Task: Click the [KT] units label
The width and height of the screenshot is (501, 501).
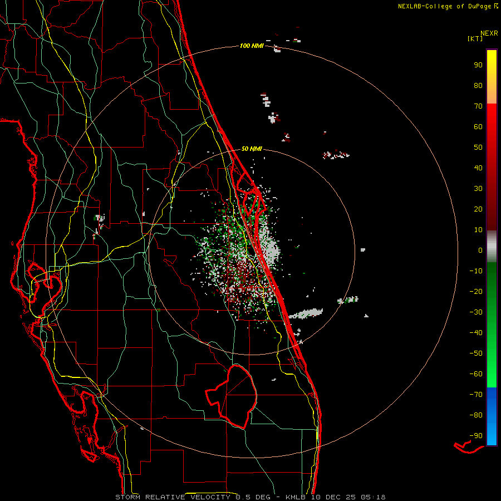Action: coord(475,38)
